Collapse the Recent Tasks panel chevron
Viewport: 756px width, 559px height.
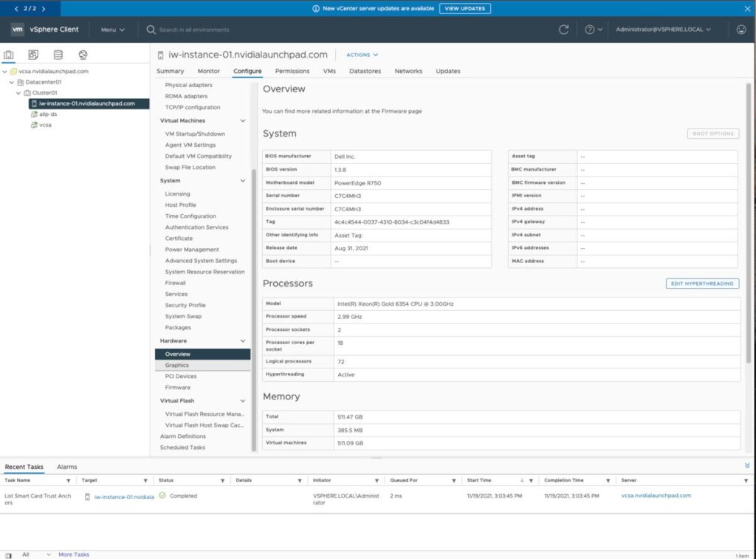point(747,466)
